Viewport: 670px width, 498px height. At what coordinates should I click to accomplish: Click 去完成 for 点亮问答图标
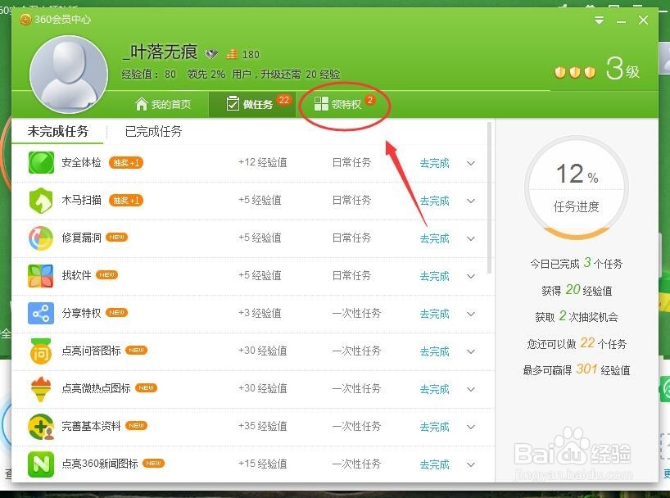435,351
